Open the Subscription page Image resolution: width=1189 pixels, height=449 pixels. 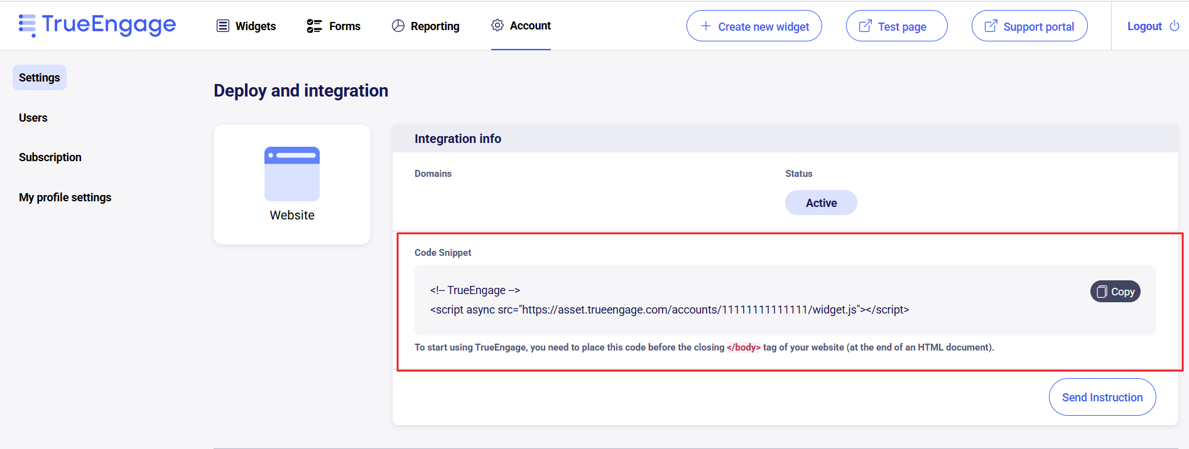click(x=50, y=157)
